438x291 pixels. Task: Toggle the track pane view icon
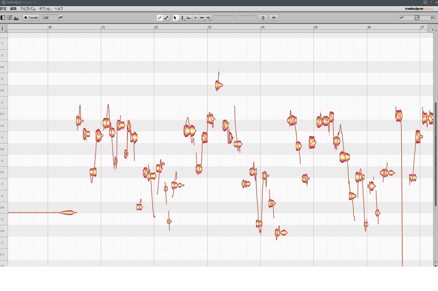(3, 18)
